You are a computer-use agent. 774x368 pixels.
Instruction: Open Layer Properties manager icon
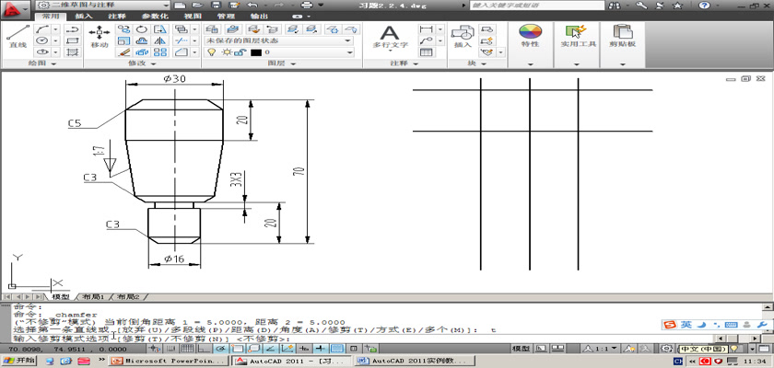pyautogui.click(x=212, y=29)
